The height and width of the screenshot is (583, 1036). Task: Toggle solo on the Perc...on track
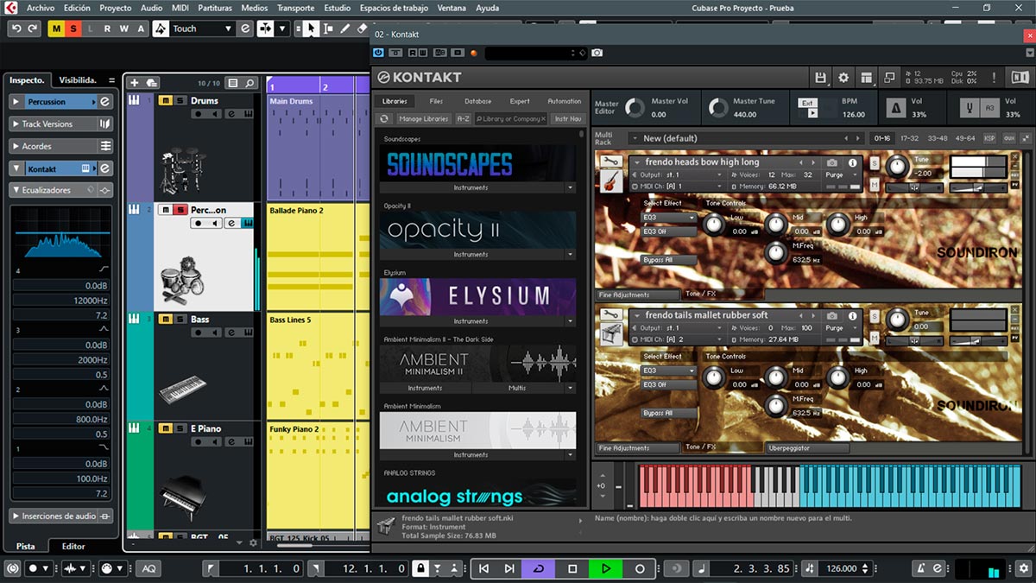point(180,210)
